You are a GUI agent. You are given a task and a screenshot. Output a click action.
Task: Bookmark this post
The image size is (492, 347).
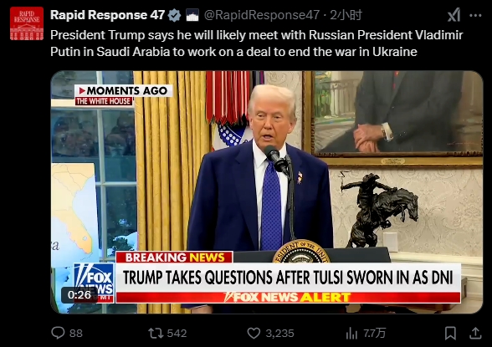[450, 334]
